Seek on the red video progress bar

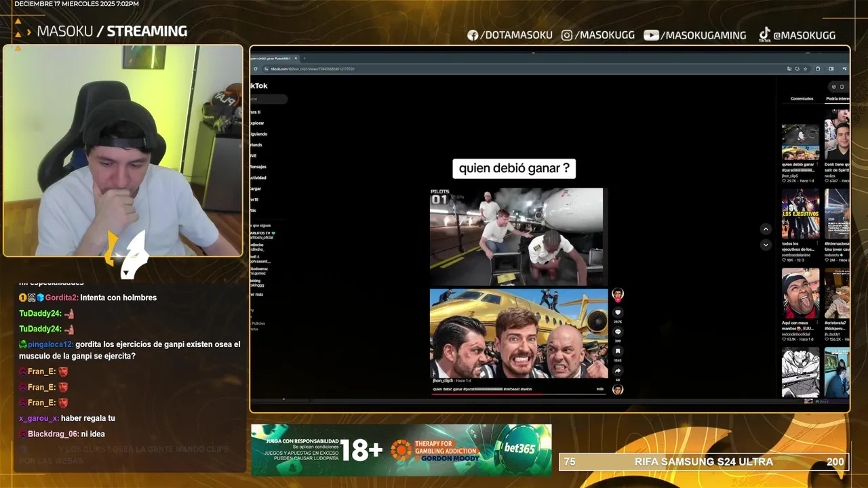519,394
